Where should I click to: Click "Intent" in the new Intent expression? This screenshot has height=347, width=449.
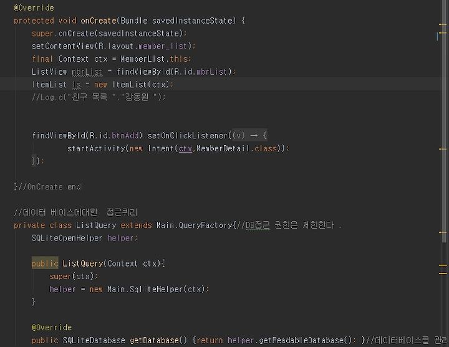pos(161,149)
